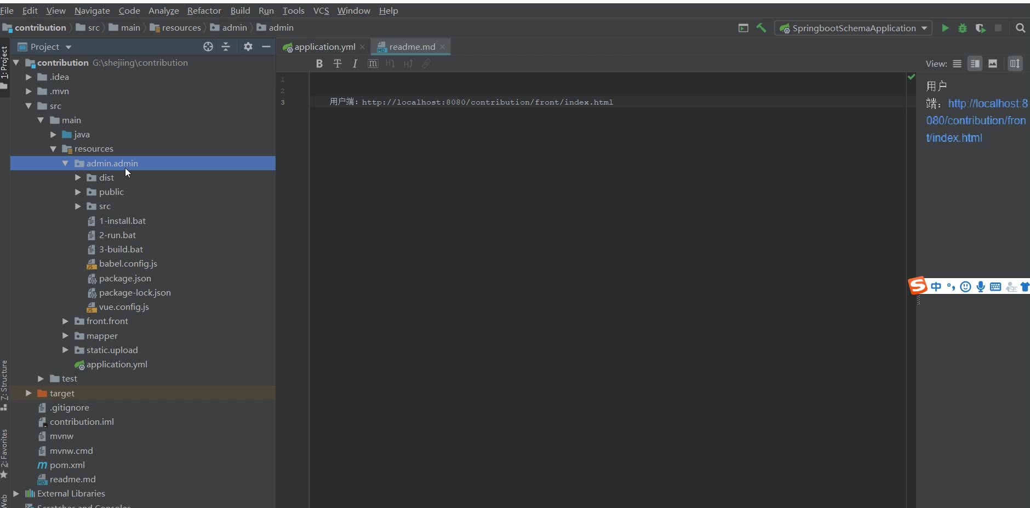This screenshot has width=1030, height=508.
Task: Collapse all nodes in Project panel
Action: point(226,47)
